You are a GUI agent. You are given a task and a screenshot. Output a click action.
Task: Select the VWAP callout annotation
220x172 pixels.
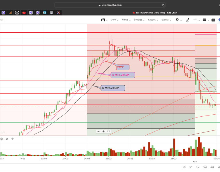(x=123, y=67)
